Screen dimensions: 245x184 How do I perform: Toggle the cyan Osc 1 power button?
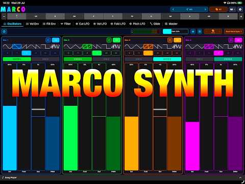point(56,40)
